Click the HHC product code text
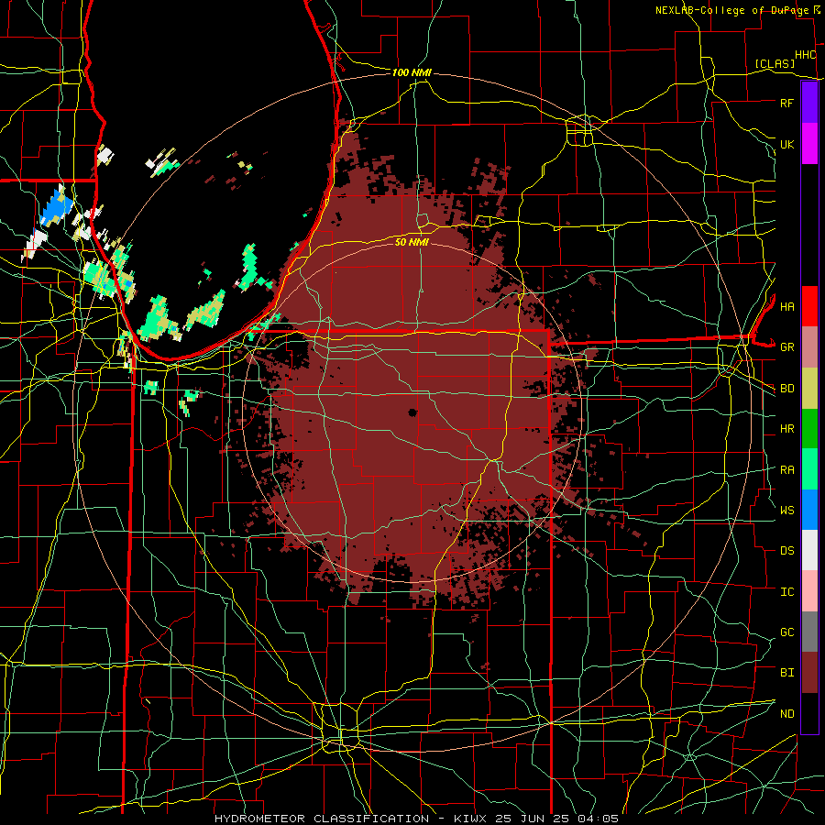Screen dimensions: 825x825 pyautogui.click(x=805, y=55)
